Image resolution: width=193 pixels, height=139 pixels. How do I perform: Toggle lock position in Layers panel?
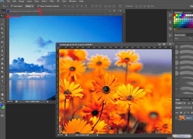tap(188, 112)
